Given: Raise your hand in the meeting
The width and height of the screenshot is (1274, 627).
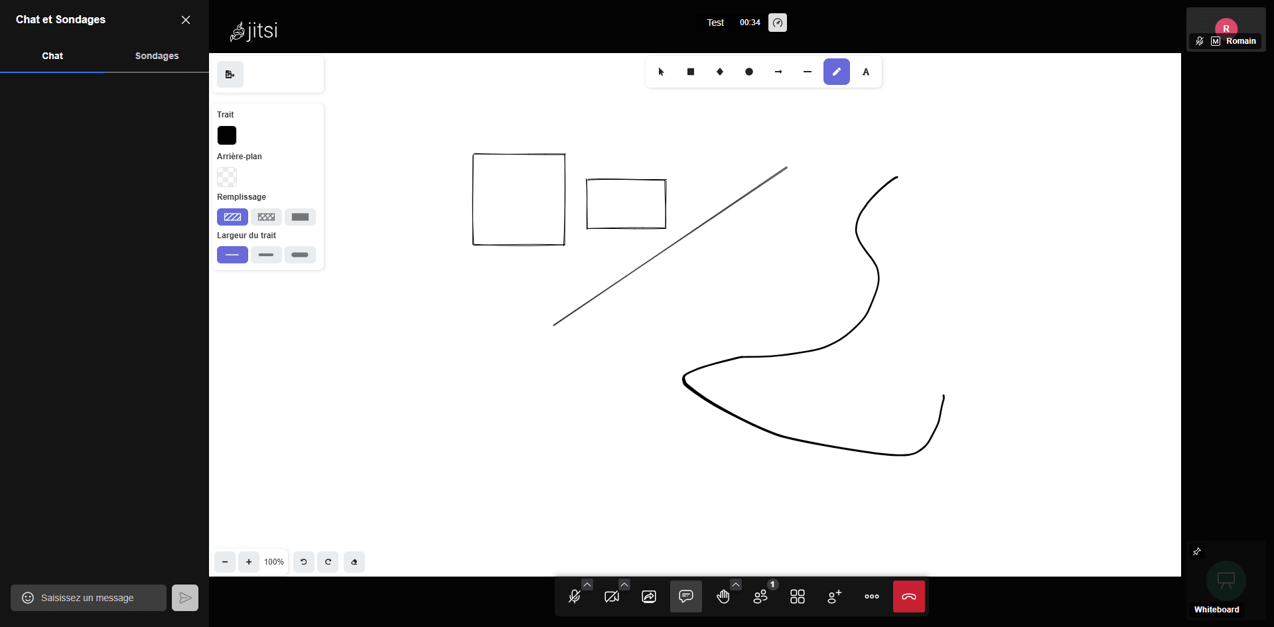Looking at the screenshot, I should tap(723, 597).
